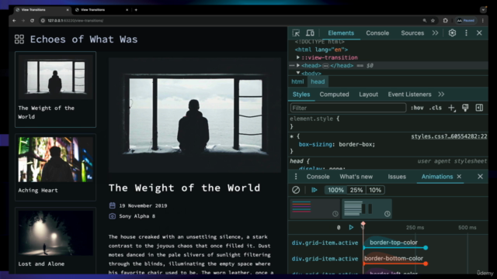Switch to the Elements tab
Image resolution: width=497 pixels, height=279 pixels.
click(x=341, y=33)
